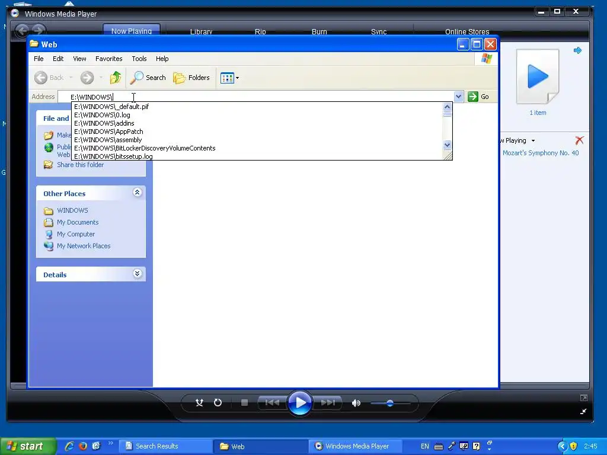Click the Go button
The image size is (607, 455).
tap(478, 97)
